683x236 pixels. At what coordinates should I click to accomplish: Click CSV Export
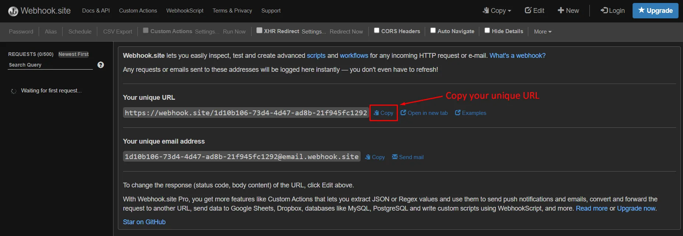(118, 32)
